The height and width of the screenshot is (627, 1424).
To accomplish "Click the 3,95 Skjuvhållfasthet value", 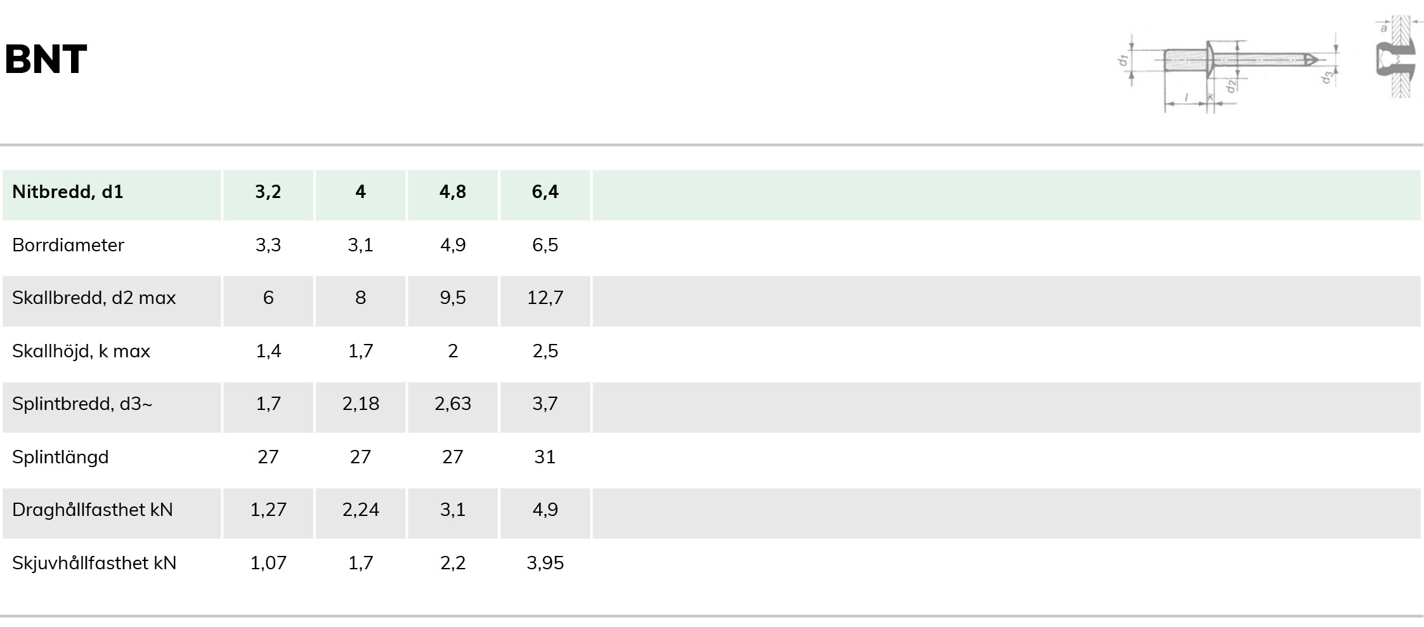I will (x=545, y=563).
